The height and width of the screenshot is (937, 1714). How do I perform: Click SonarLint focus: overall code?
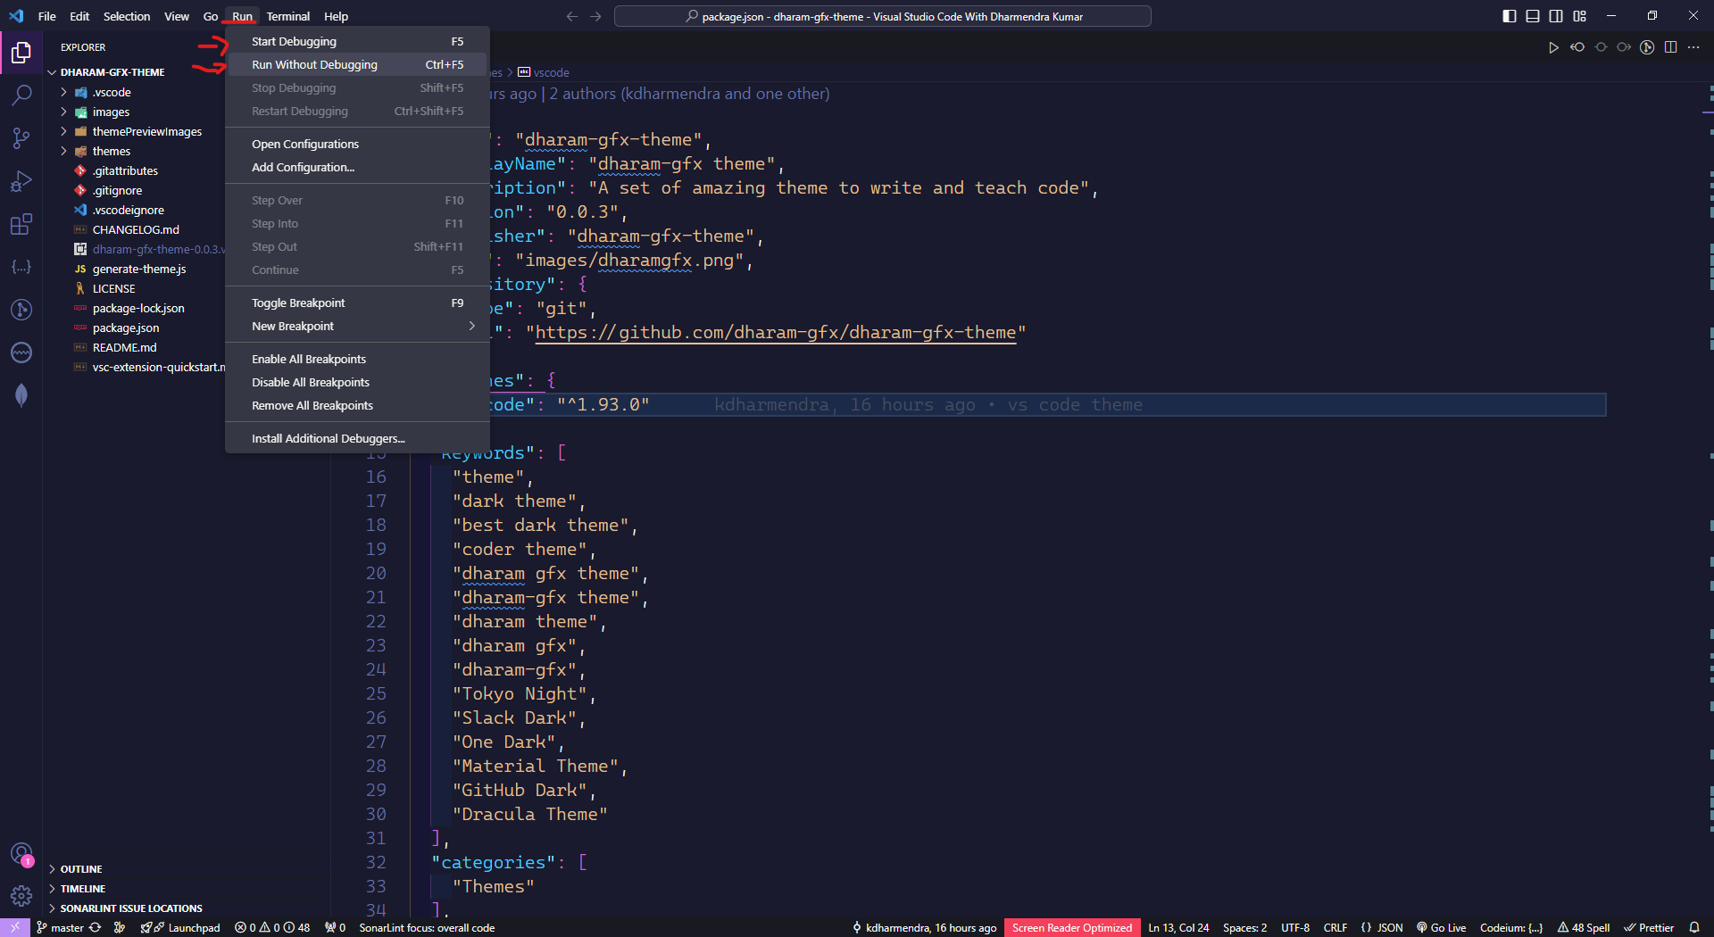pyautogui.click(x=427, y=928)
